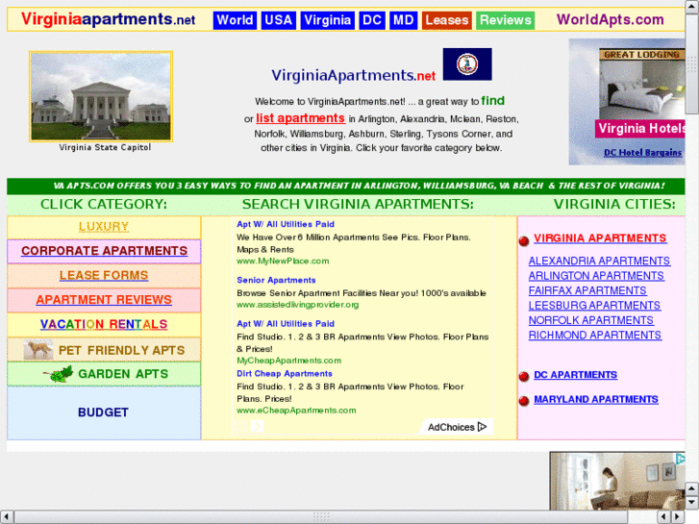Open the MD nav button
The image size is (699, 524).
click(404, 20)
